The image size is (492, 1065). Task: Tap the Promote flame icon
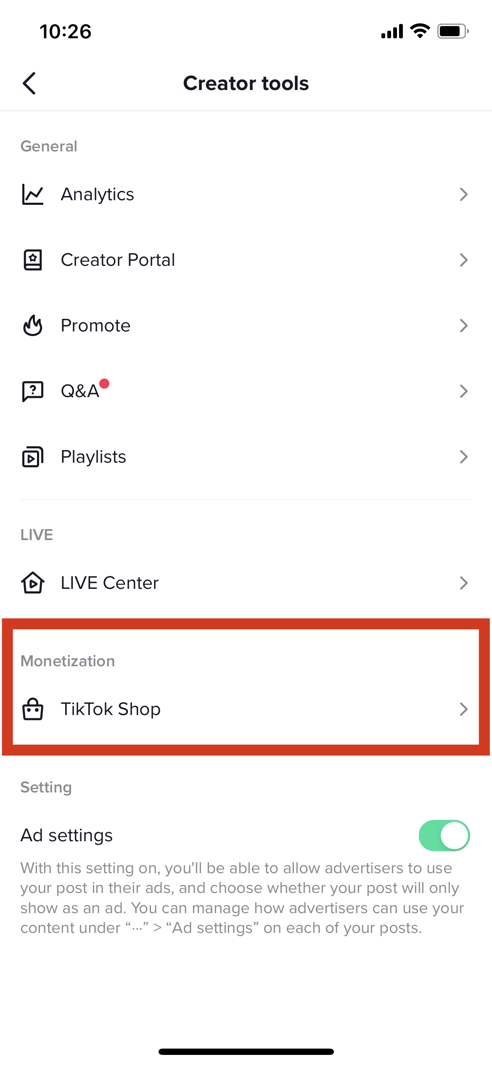(x=33, y=326)
